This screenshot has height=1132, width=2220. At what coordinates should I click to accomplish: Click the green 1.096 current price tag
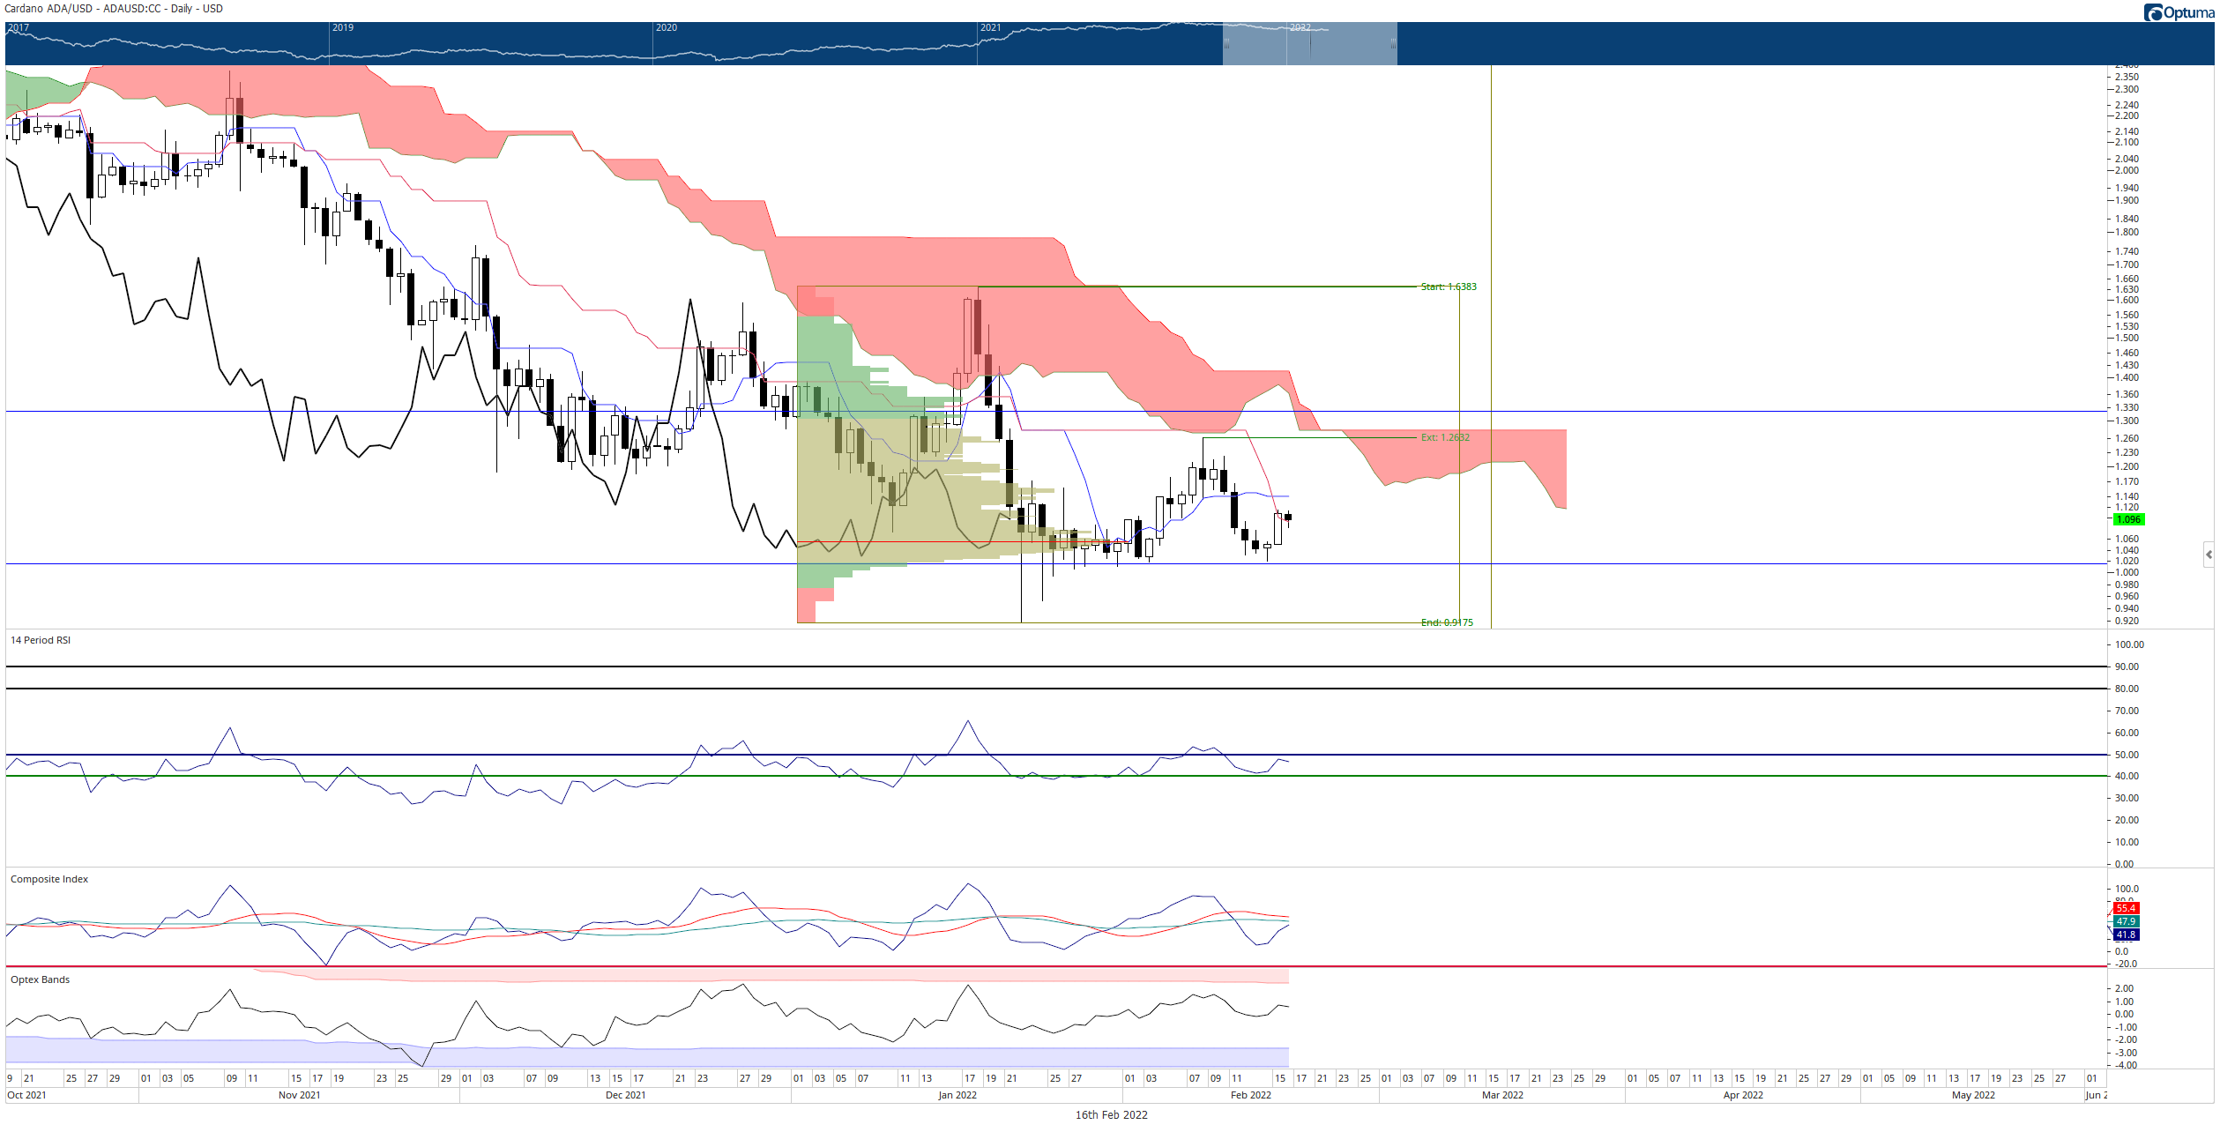pos(2128,519)
